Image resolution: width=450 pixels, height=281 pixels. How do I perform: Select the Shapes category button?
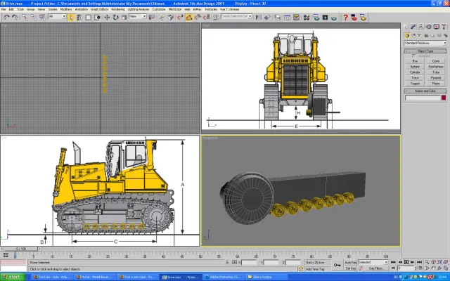coord(413,36)
